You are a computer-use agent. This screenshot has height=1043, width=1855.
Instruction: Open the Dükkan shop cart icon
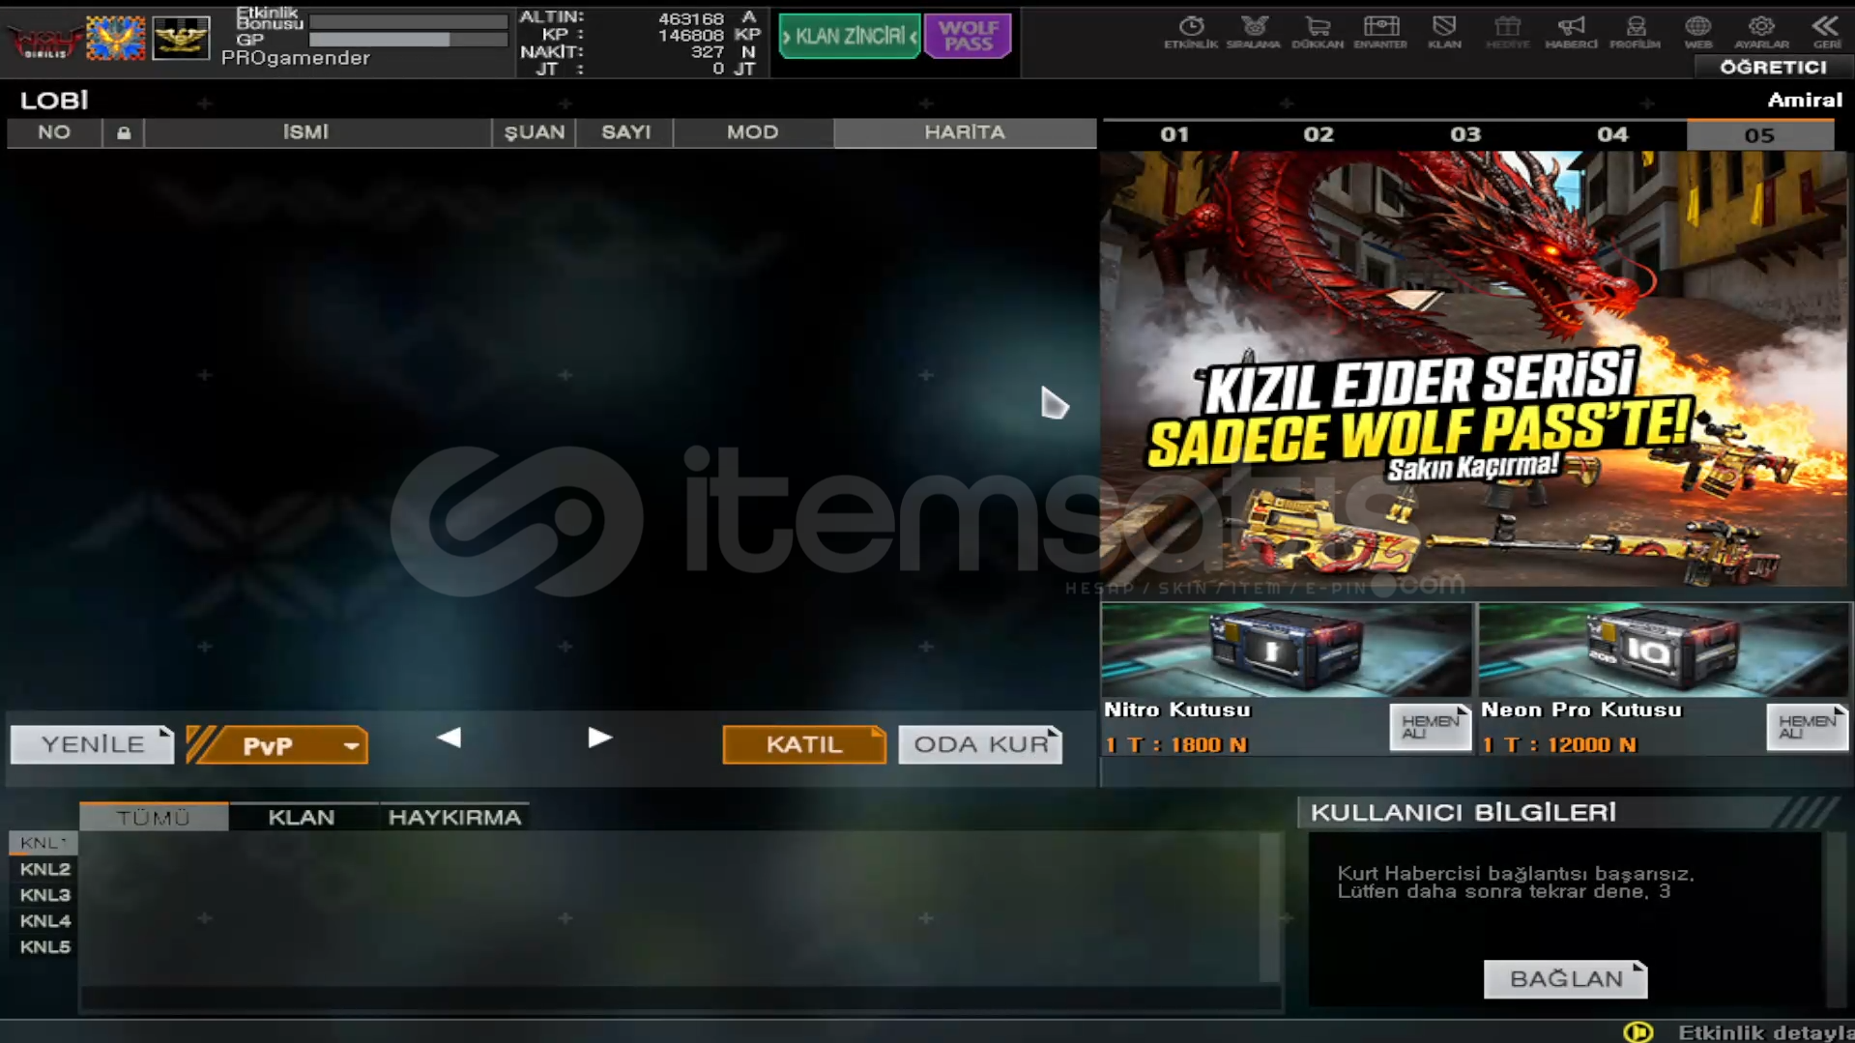pos(1317,31)
